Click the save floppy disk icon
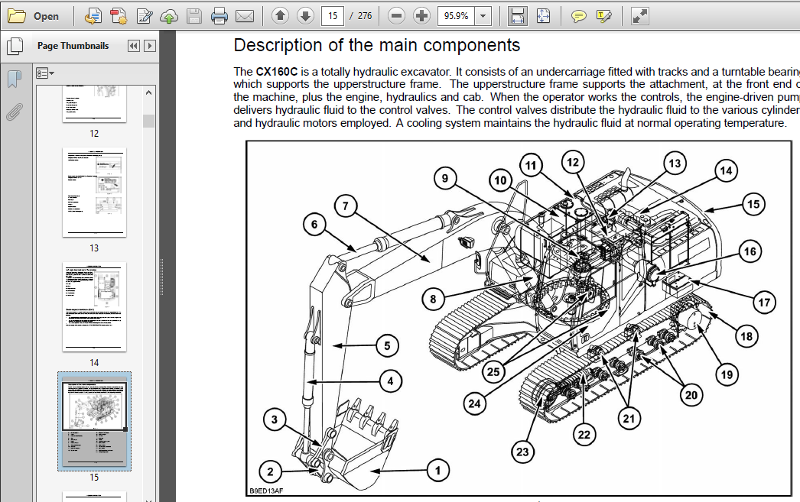The image size is (800, 502). 193,16
